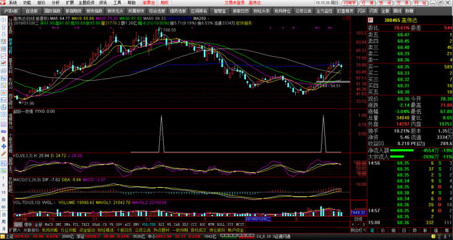Expand the 扩展 panel at bottom left
Viewport: 453px width, 240px height.
(x=14, y=230)
